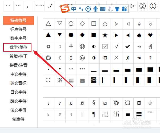Insert the hollow square □ symbol
Image resolution: width=160 pixels, height=133 pixels.
point(94,24)
